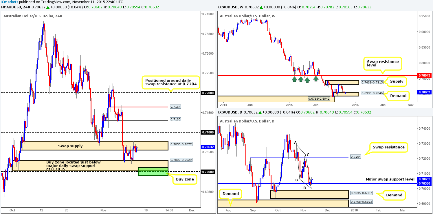
Task: Click the 'Supply' callout on weekly chart
Action: (x=396, y=81)
